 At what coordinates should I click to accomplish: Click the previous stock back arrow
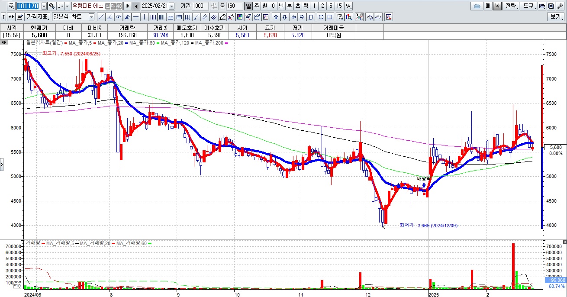point(136,6)
